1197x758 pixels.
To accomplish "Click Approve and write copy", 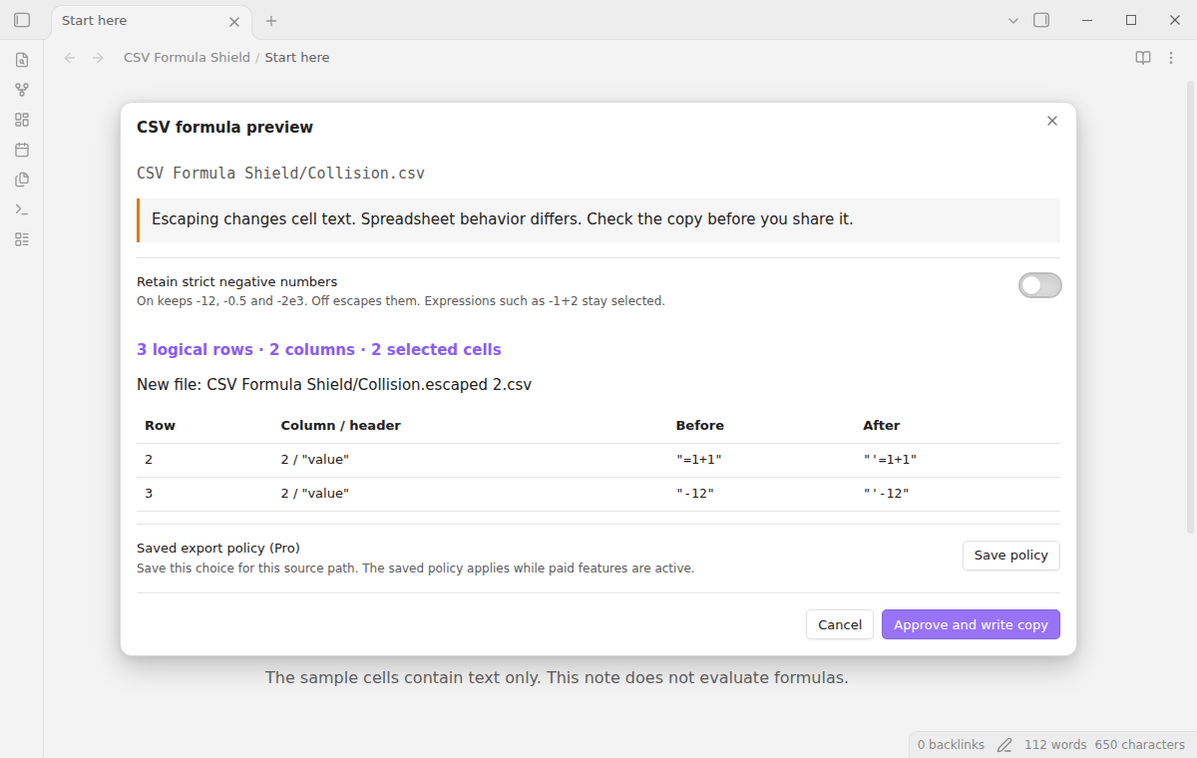I will tap(971, 624).
